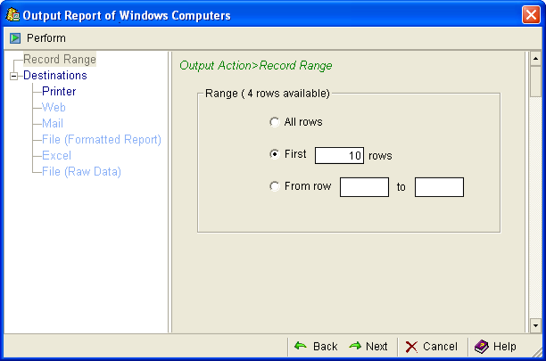Select File (Formatted Report) destination

102,139
